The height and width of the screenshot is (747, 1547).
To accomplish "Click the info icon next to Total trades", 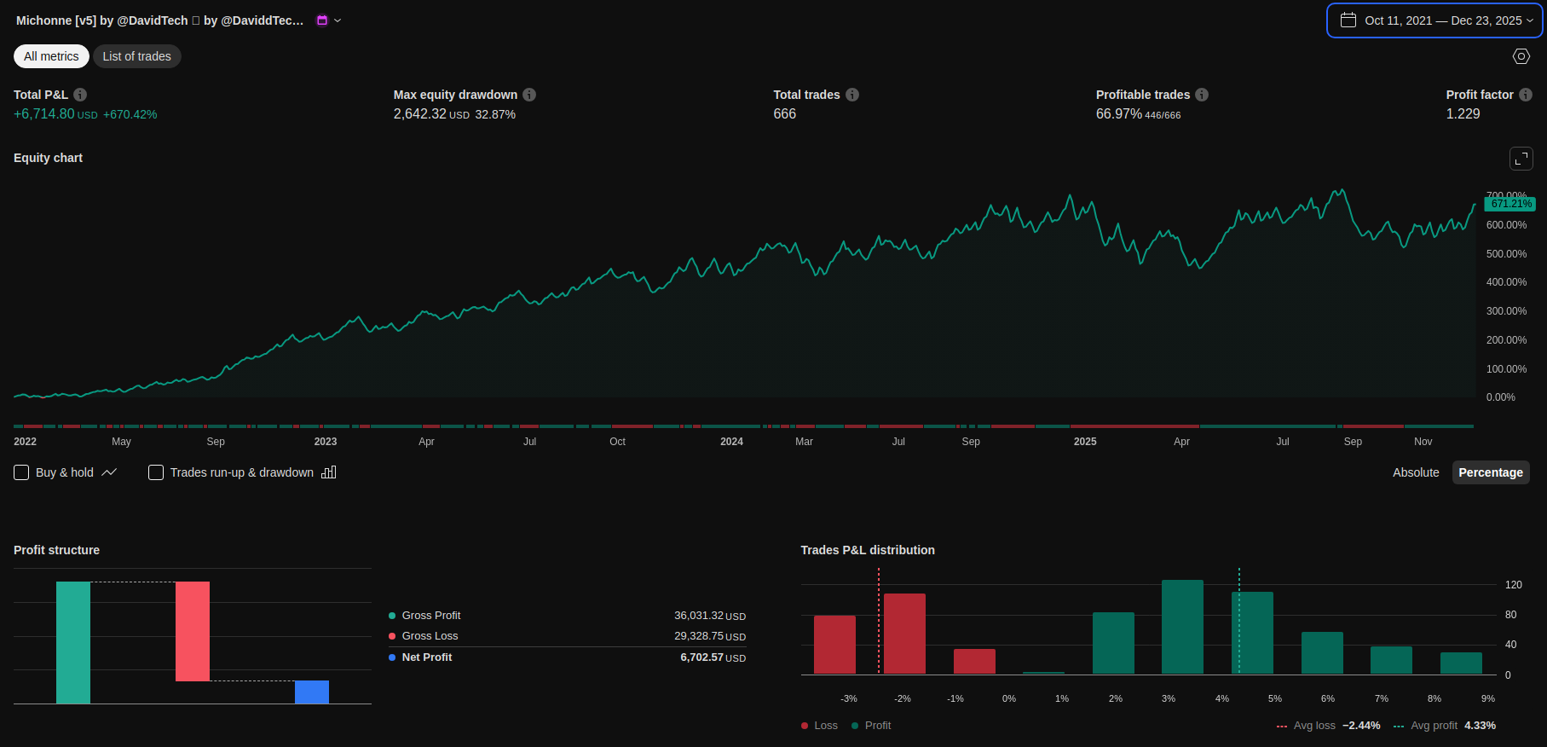I will tap(852, 95).
